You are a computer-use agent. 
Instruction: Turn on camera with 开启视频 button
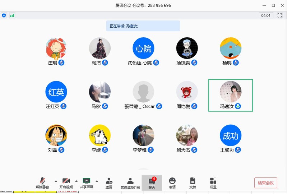click(66, 183)
